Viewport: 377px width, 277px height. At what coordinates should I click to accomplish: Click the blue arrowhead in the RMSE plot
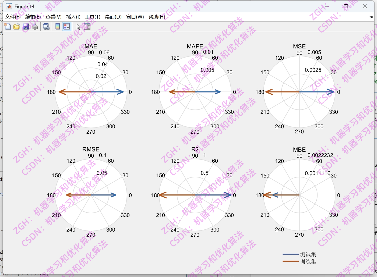click(x=113, y=195)
